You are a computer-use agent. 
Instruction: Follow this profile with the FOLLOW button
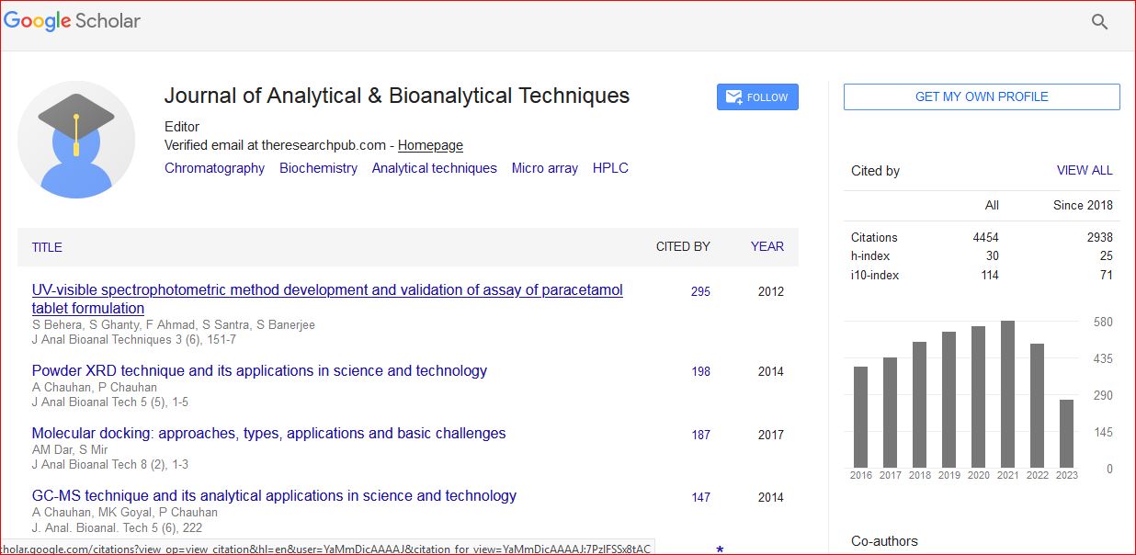(x=757, y=97)
